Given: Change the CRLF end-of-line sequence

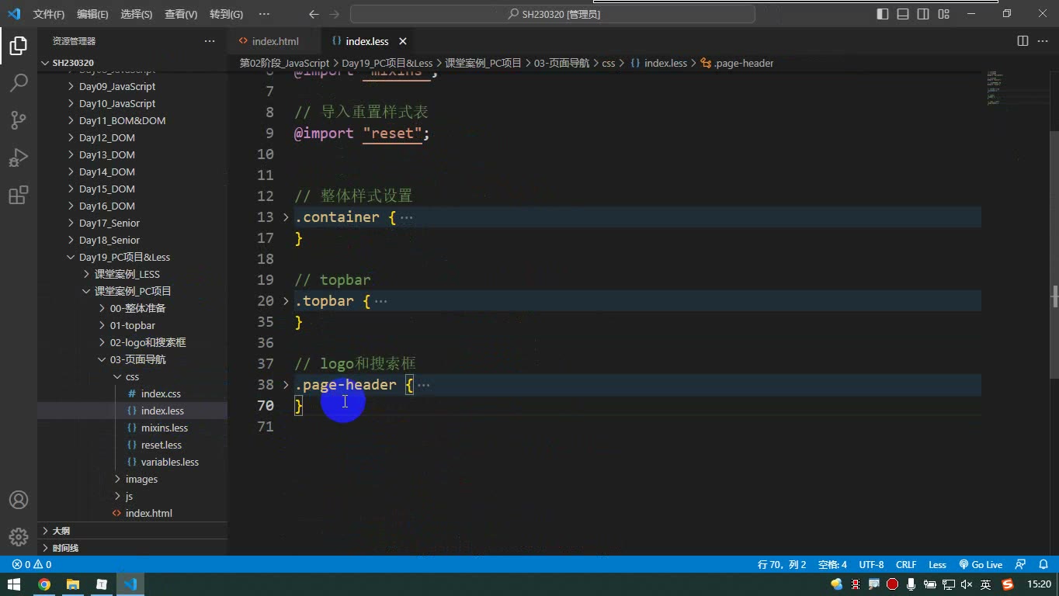Looking at the screenshot, I should coord(906,565).
